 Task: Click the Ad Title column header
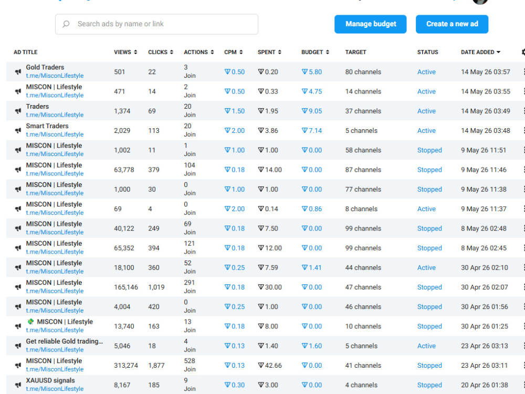(x=25, y=52)
